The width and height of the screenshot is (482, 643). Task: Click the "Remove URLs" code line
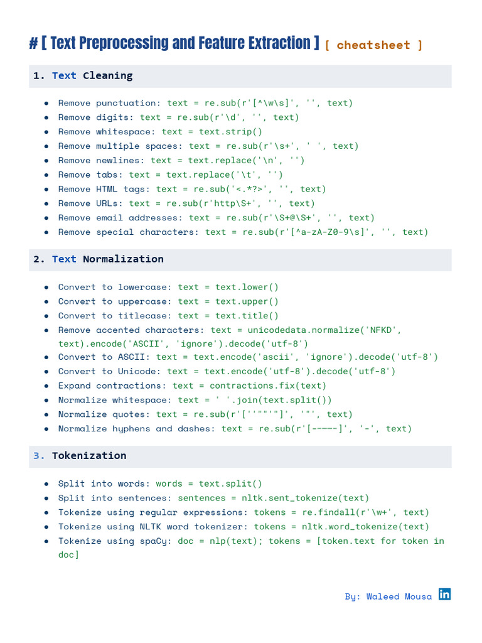click(186, 203)
